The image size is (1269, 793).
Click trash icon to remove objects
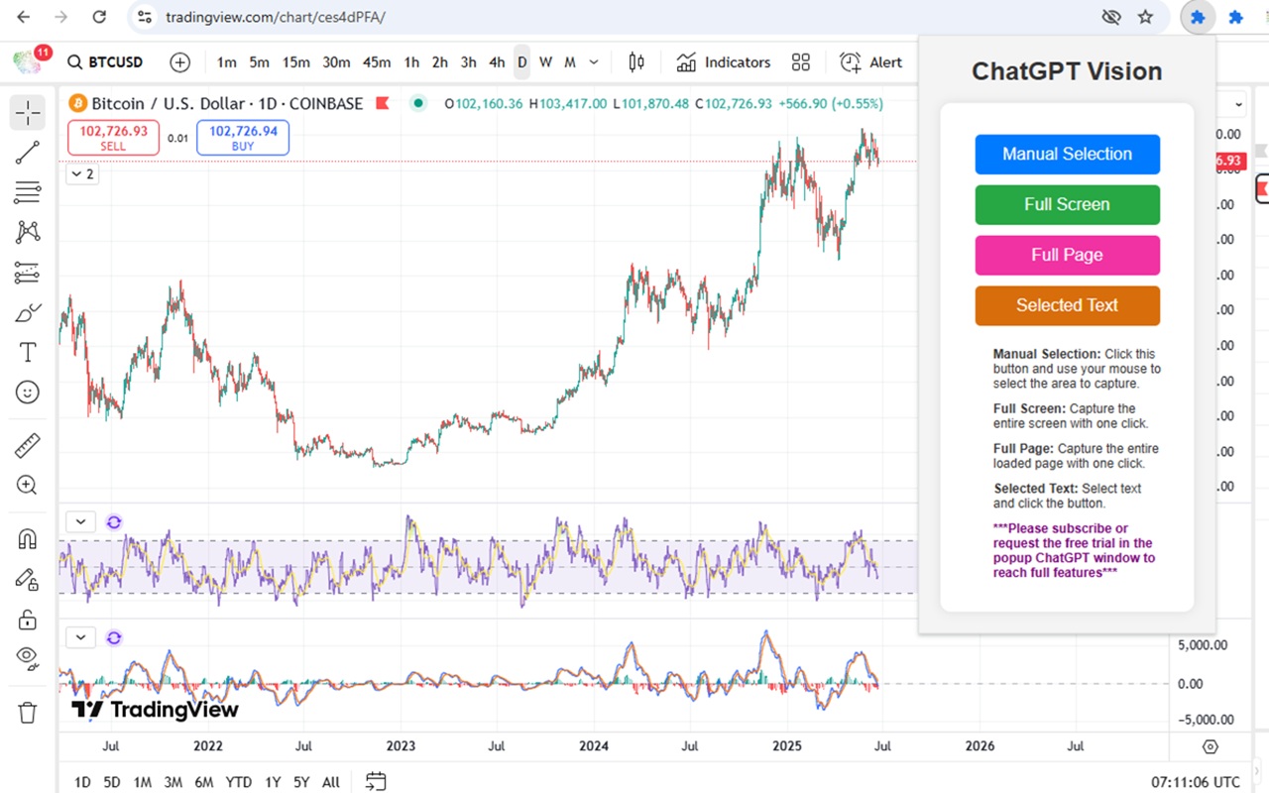pos(27,712)
